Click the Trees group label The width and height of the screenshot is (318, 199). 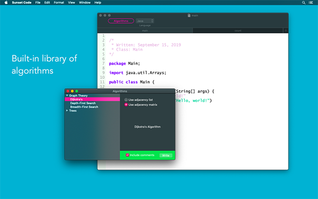pyautogui.click(x=73, y=111)
